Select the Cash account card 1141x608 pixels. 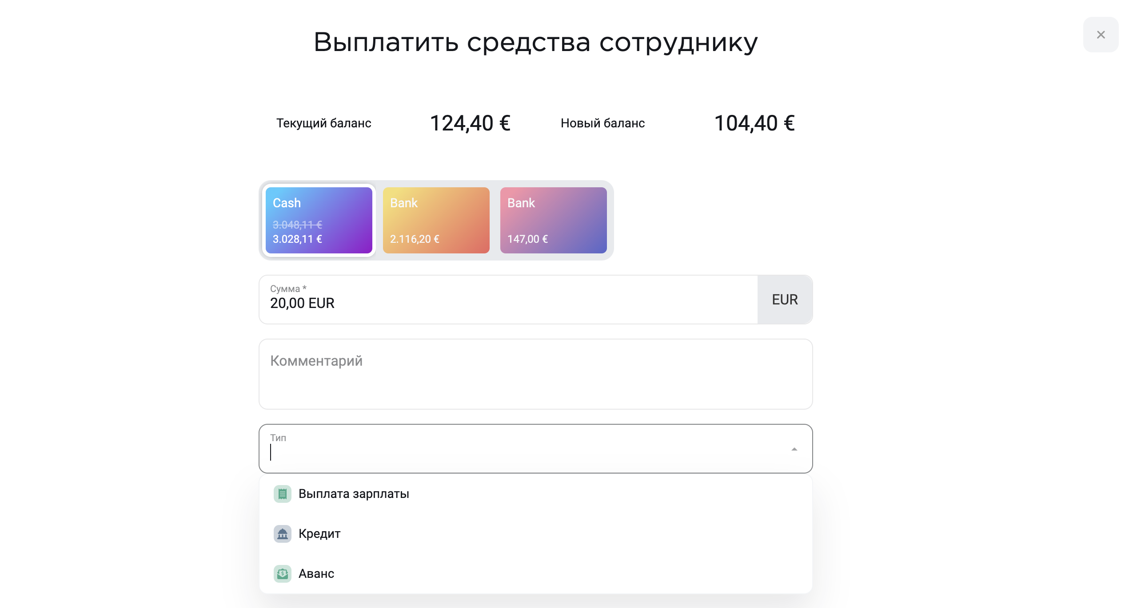pos(319,220)
